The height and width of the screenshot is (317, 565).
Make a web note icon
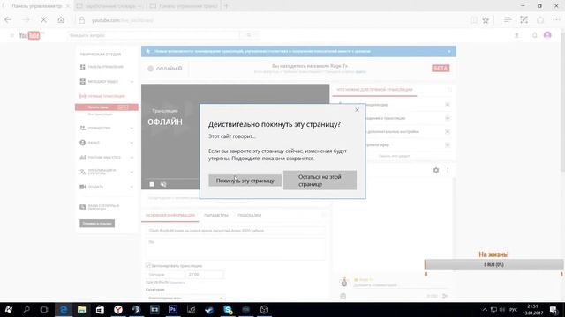[x=524, y=20]
